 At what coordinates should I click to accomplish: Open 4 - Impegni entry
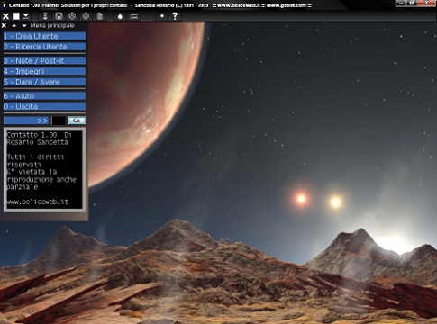(x=44, y=71)
